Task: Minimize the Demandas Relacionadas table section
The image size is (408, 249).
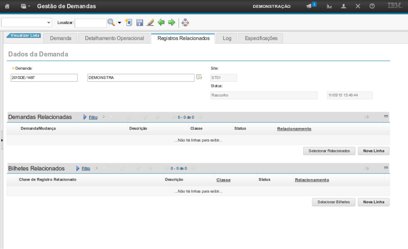Action: (386, 116)
